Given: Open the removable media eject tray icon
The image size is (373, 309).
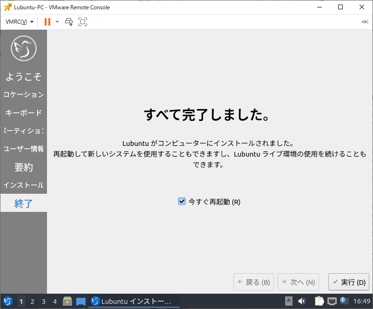Looking at the screenshot, I should point(288,301).
